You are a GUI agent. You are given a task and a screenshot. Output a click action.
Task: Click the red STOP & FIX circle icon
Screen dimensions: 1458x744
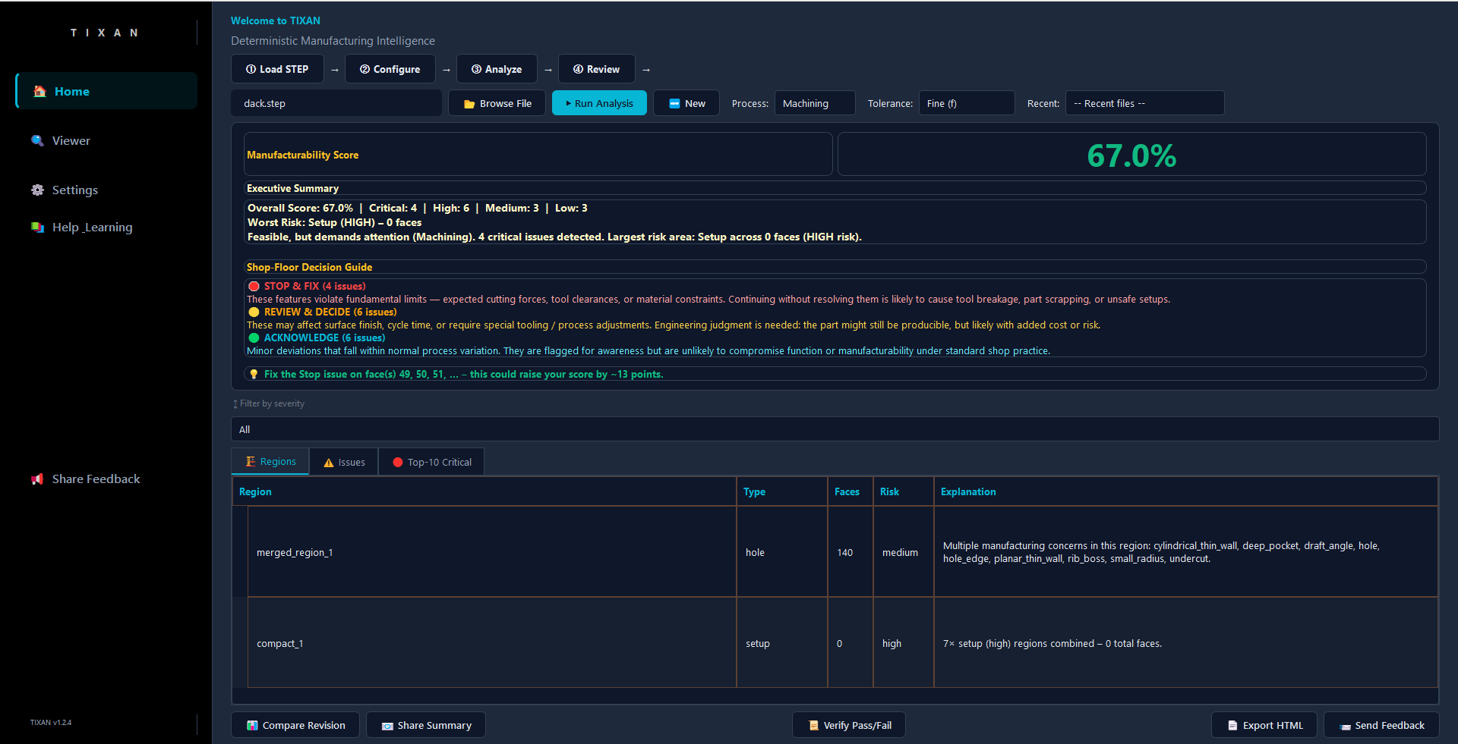click(x=254, y=287)
